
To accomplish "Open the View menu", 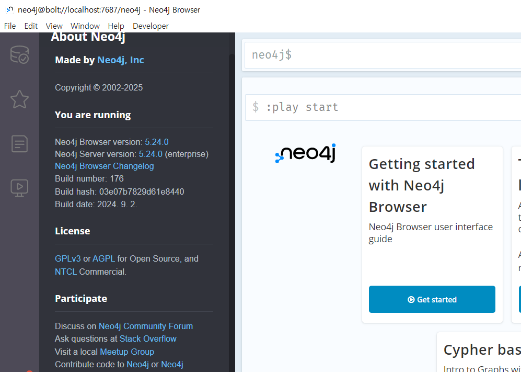I will [x=54, y=26].
